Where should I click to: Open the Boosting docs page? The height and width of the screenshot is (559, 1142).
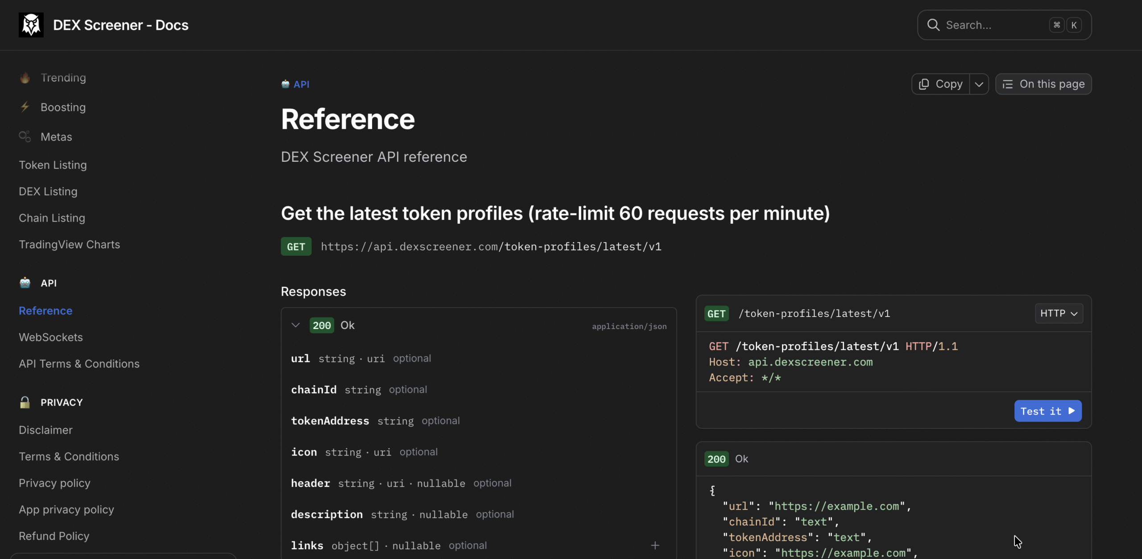pyautogui.click(x=63, y=107)
